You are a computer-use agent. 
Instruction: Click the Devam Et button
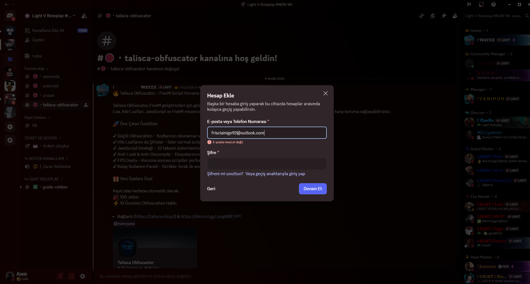click(x=313, y=189)
